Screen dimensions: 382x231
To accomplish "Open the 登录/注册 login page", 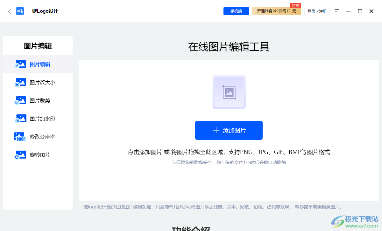I will tap(317, 11).
